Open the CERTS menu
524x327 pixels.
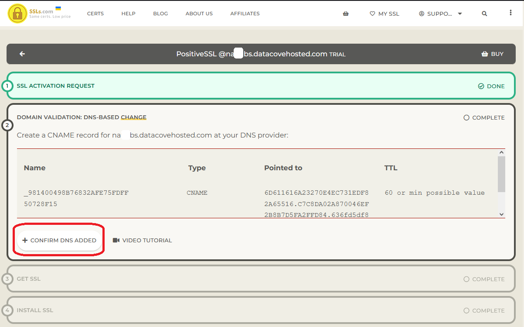(95, 14)
